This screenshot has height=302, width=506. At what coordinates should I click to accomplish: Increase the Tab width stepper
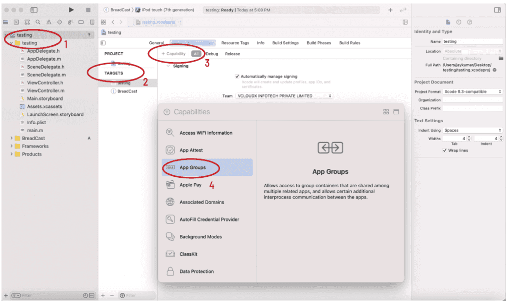[469, 137]
